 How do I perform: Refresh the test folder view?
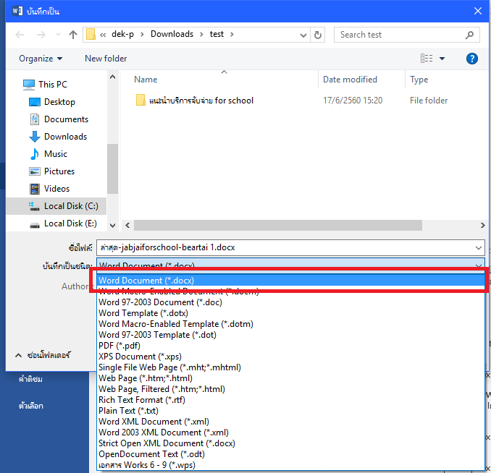click(317, 35)
